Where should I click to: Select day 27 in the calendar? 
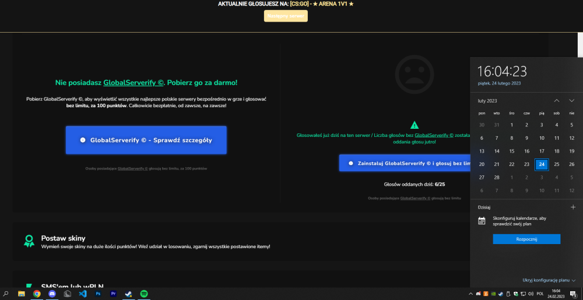pyautogui.click(x=482, y=178)
